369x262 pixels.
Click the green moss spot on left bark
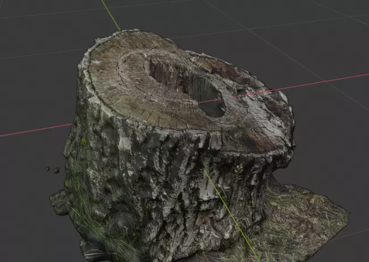83,141
